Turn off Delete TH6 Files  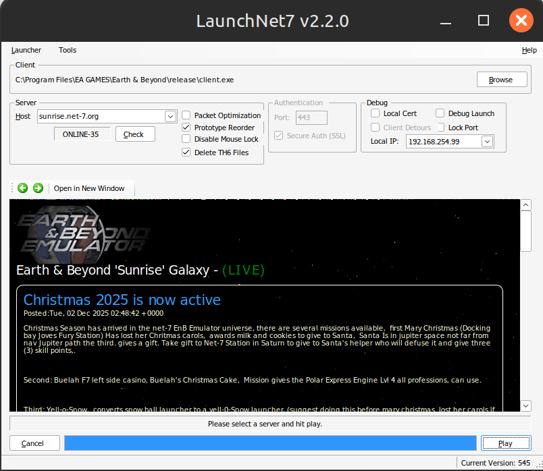click(x=186, y=153)
